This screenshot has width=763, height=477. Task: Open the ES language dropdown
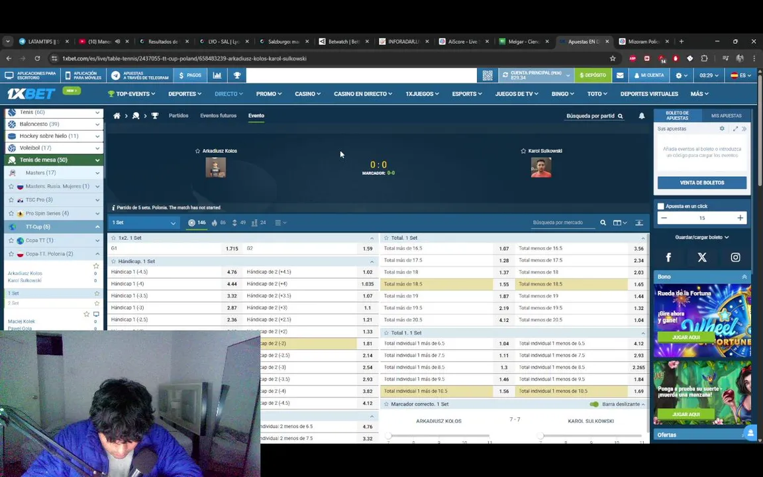(x=740, y=76)
